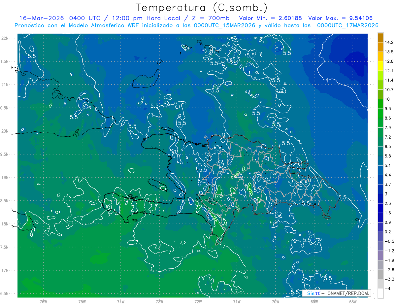
Task: Click the "Temperatura (C,somb.)" title
Action: [201, 8]
